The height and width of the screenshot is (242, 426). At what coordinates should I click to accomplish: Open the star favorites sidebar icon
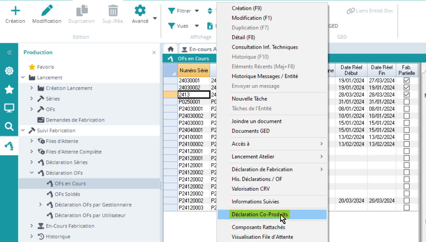point(9,89)
